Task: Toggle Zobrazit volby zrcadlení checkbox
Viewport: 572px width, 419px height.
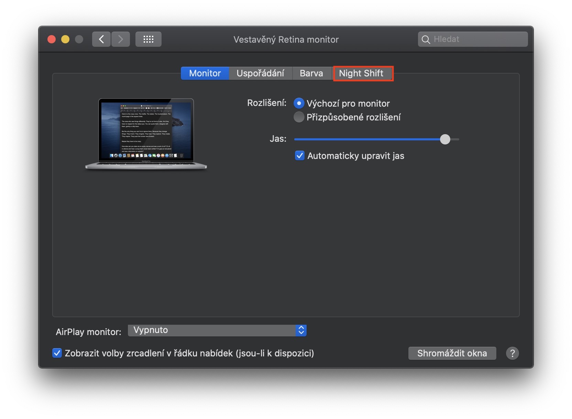Action: click(x=57, y=353)
